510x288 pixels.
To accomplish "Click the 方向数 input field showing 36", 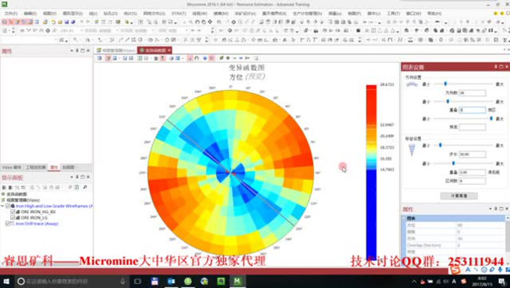I will point(472,93).
